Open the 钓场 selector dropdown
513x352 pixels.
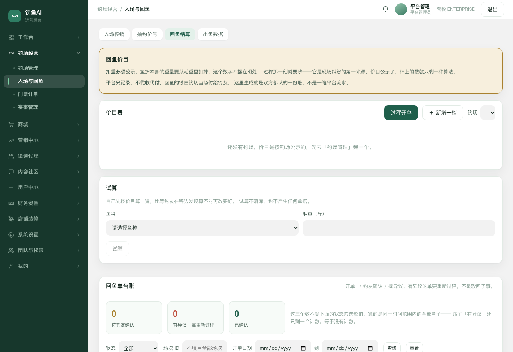click(488, 113)
